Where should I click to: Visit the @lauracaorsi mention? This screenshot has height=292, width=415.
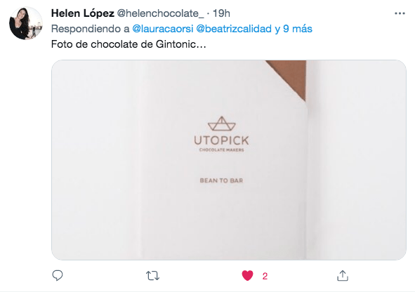pos(162,29)
